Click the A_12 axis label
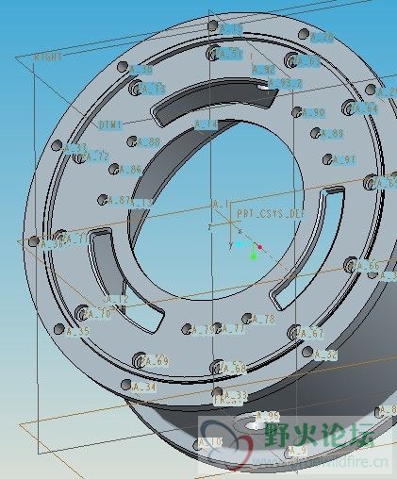 [118, 299]
